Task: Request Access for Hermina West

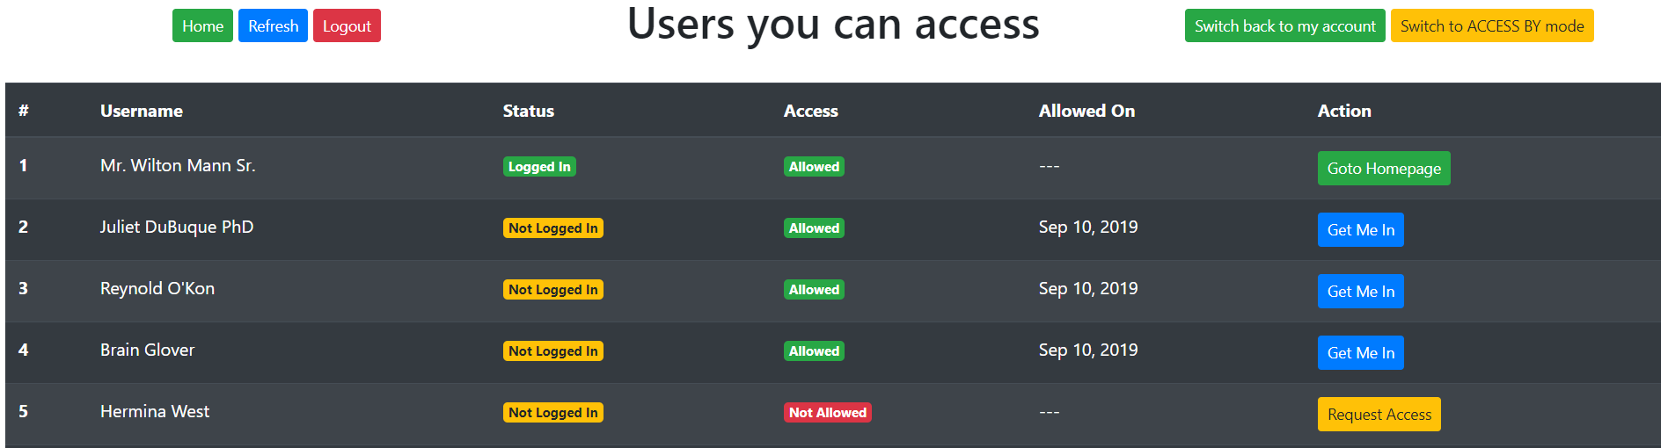Action: coord(1379,414)
